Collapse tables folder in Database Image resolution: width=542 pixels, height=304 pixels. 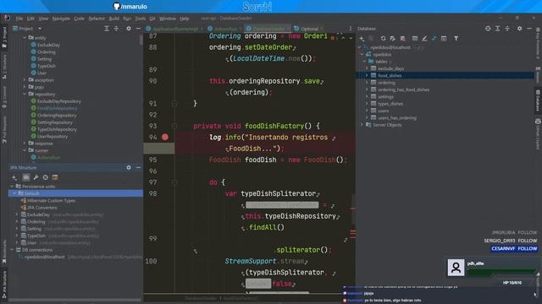(364, 62)
